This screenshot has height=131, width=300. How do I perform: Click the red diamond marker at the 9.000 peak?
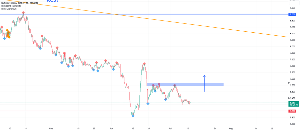(x=23, y=12)
